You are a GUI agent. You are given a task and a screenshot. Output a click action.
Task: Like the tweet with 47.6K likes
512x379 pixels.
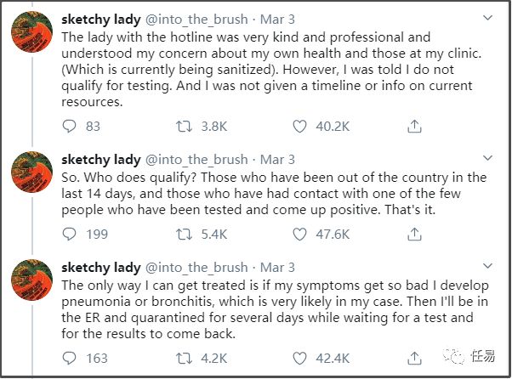299,234
